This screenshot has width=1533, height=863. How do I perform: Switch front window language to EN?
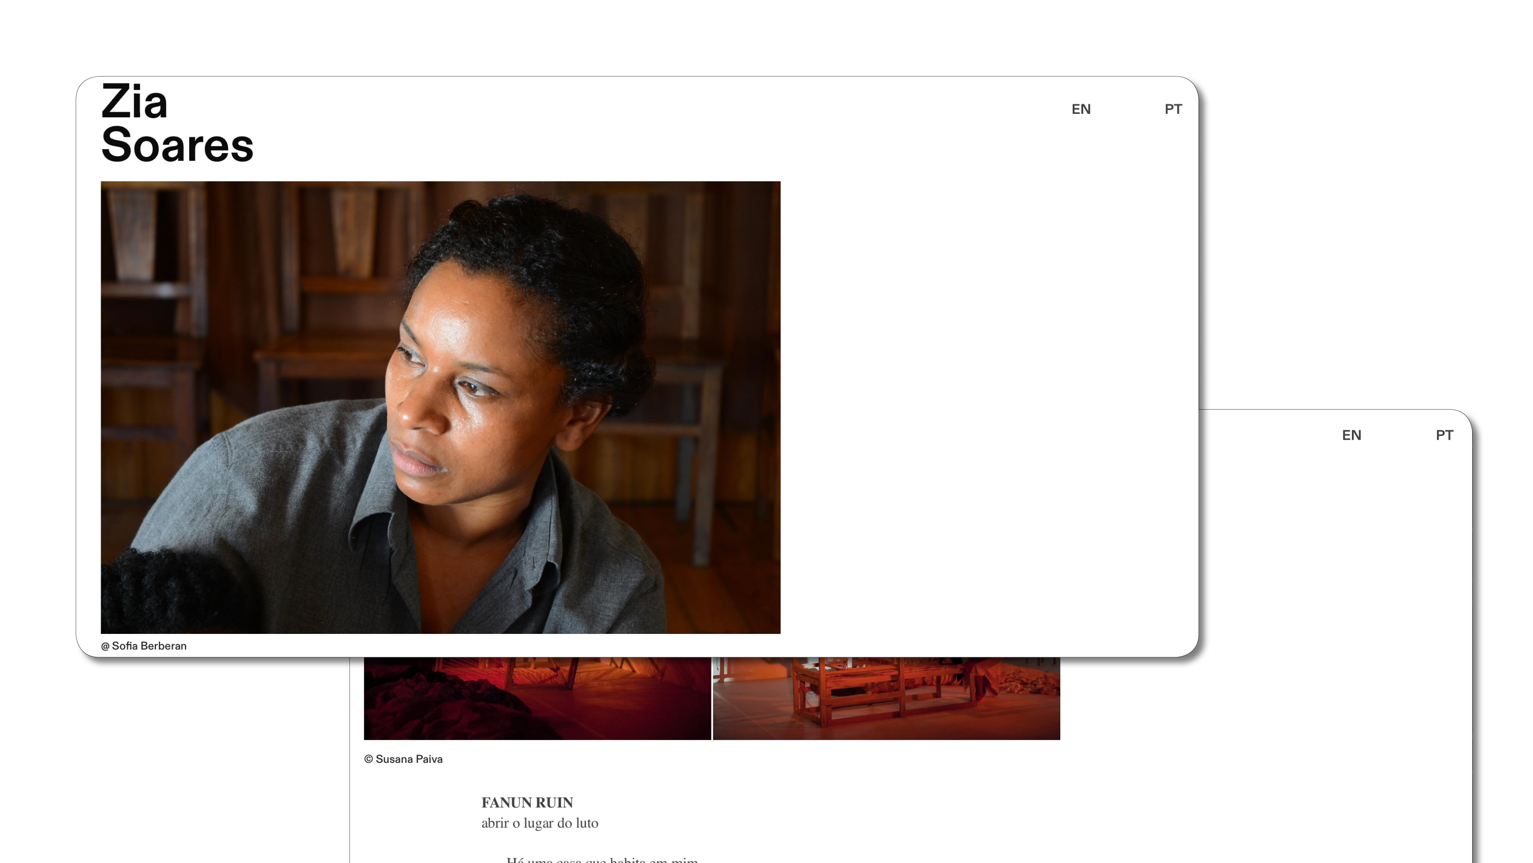[1081, 110]
